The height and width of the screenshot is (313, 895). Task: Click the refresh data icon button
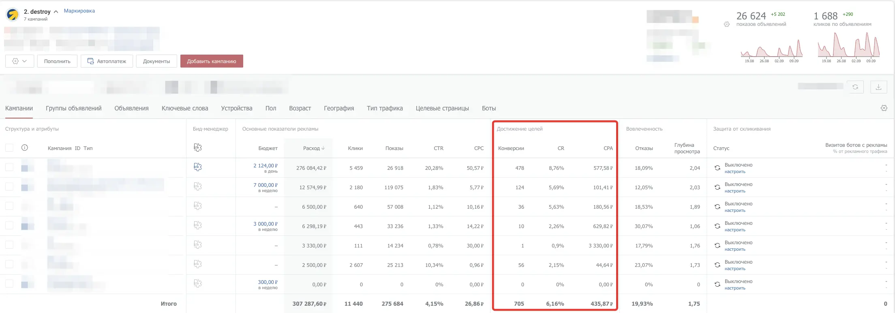pyautogui.click(x=855, y=87)
